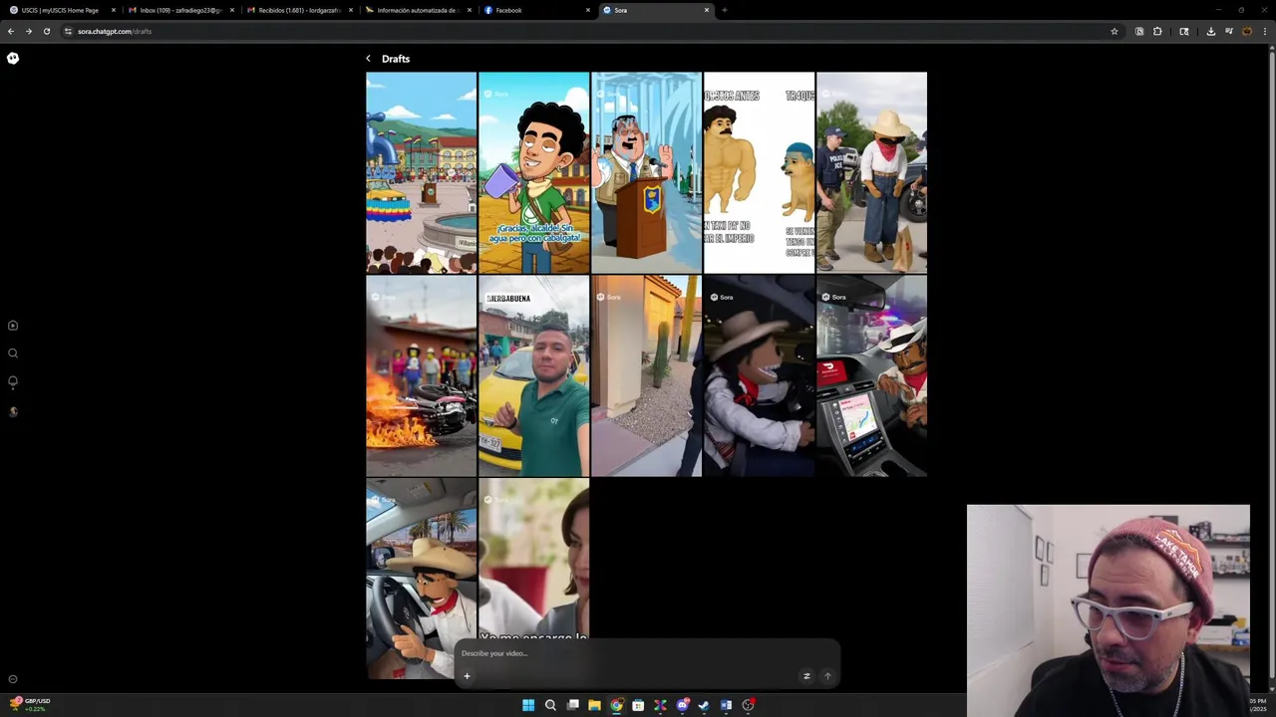Open Task View on the taskbar

(572, 705)
